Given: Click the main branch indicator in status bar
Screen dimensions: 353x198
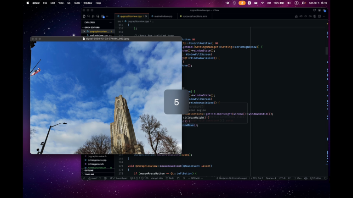Looking at the screenshot, I should pyautogui.click(x=93, y=178).
